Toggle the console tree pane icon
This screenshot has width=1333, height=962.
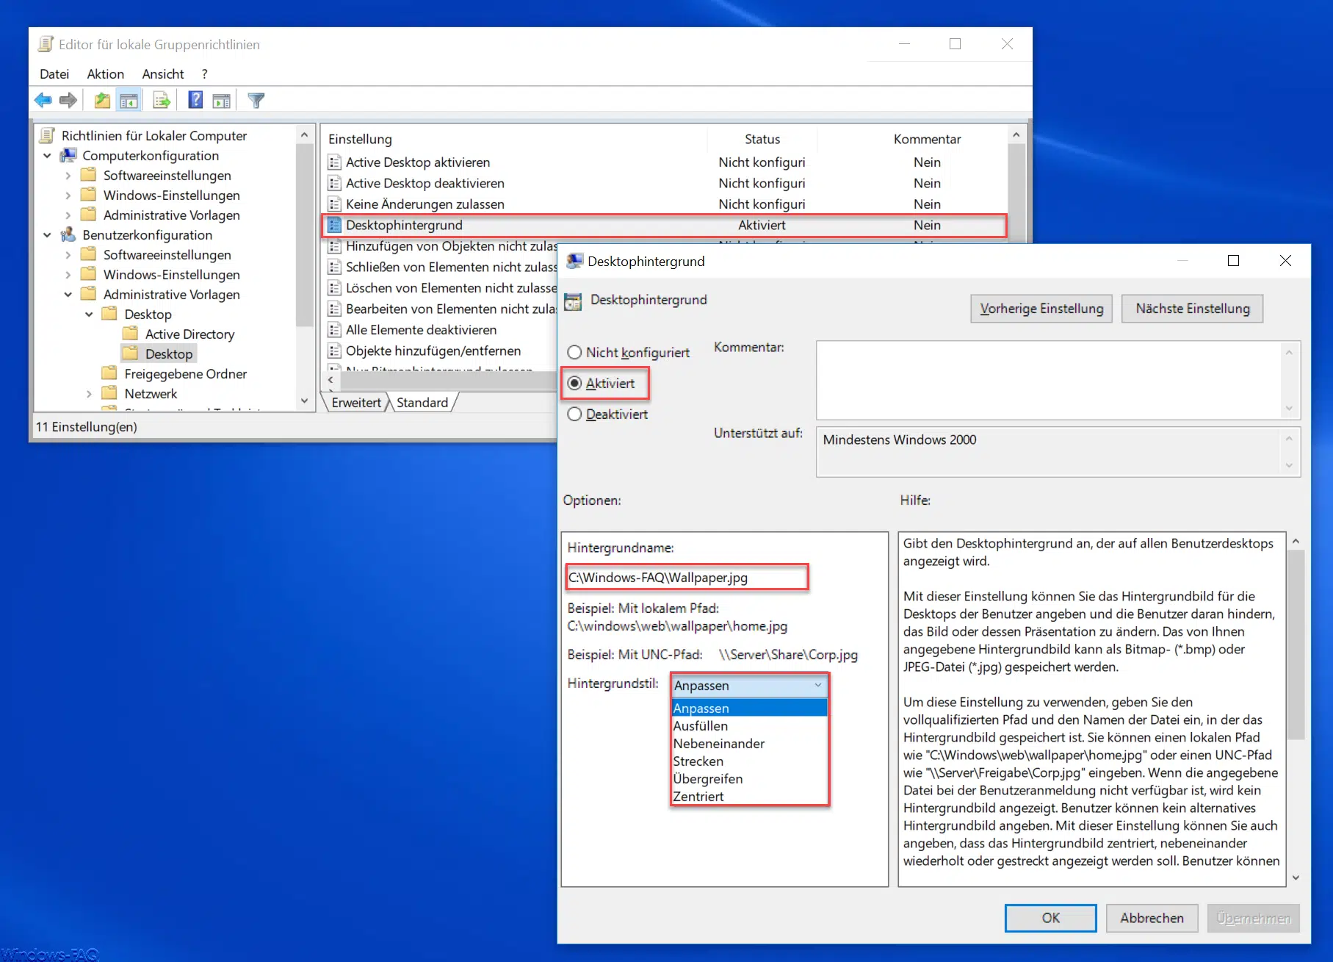click(129, 100)
